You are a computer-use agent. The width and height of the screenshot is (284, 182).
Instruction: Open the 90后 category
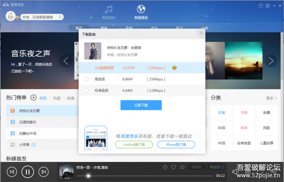tap(222, 143)
